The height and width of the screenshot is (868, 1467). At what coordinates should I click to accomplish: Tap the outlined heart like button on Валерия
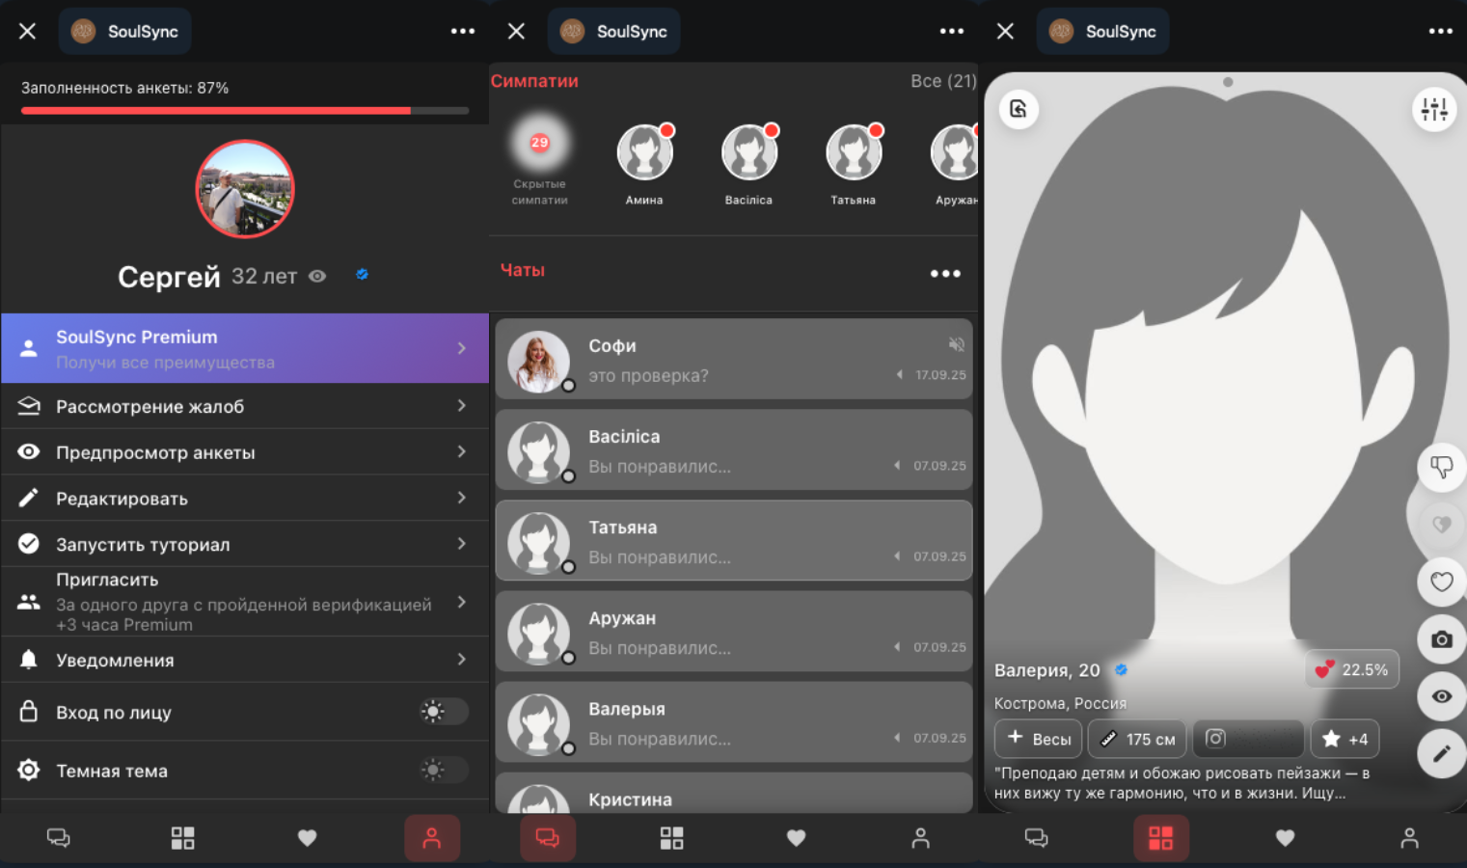click(x=1442, y=582)
